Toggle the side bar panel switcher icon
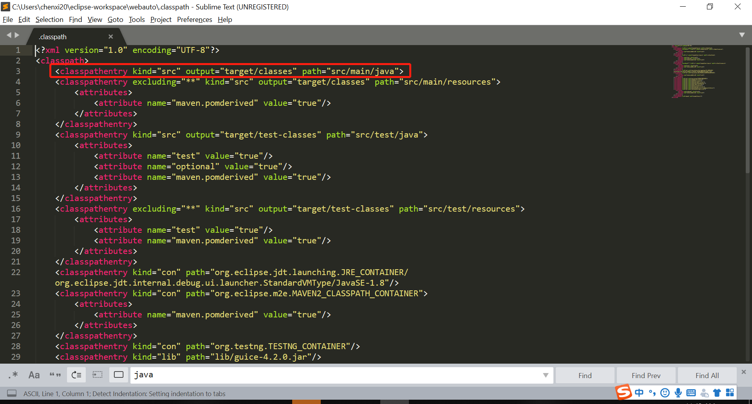 (12, 393)
